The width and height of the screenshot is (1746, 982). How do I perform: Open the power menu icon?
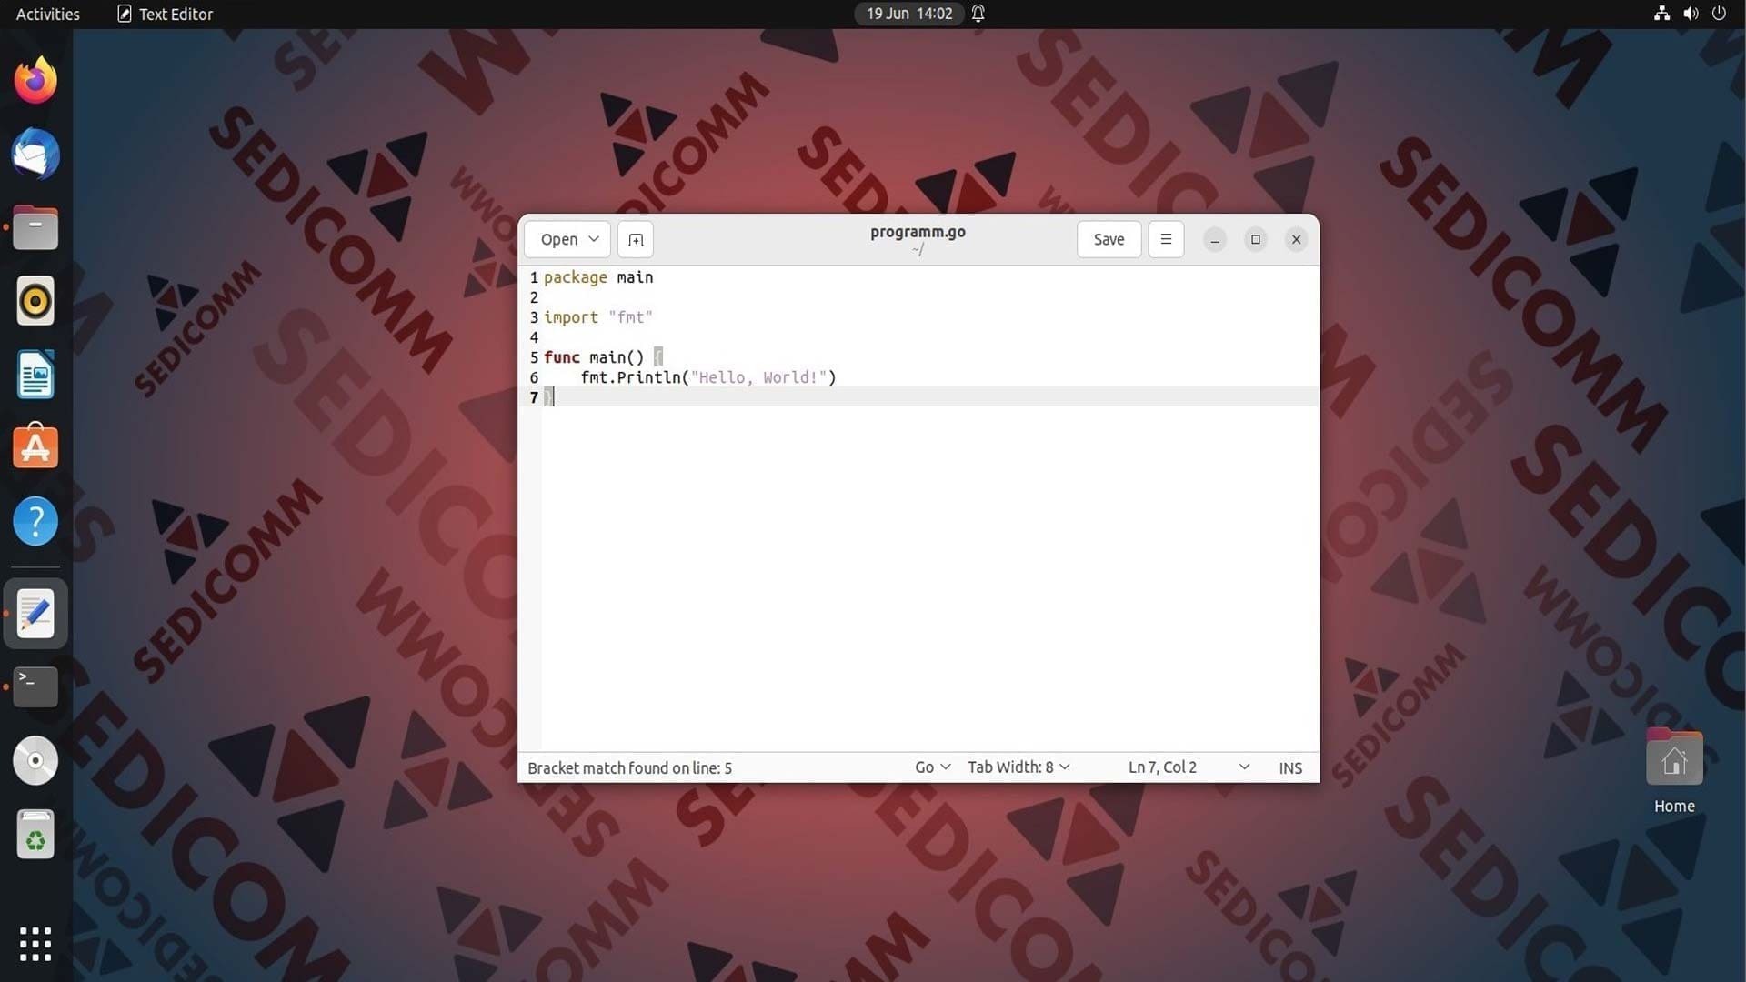pos(1719,14)
